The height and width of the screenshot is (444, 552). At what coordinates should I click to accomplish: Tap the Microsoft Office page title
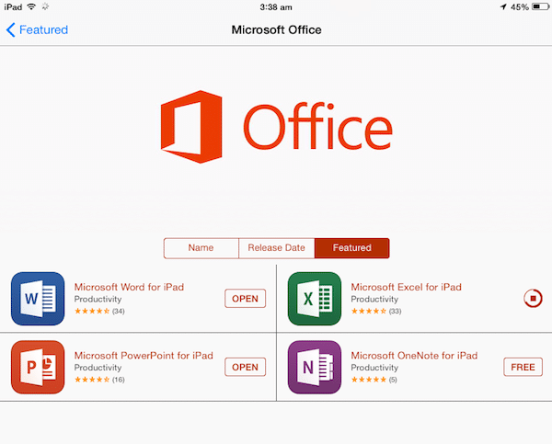click(276, 30)
